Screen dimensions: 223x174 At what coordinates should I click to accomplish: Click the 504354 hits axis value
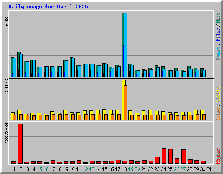pos(7,20)
